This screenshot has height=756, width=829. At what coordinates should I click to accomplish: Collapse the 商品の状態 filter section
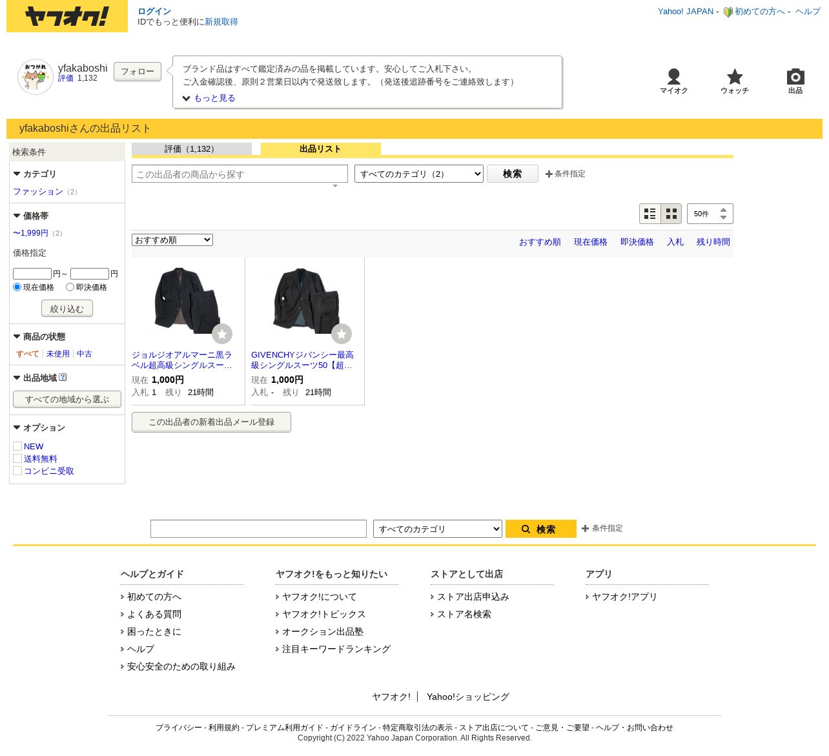[17, 336]
